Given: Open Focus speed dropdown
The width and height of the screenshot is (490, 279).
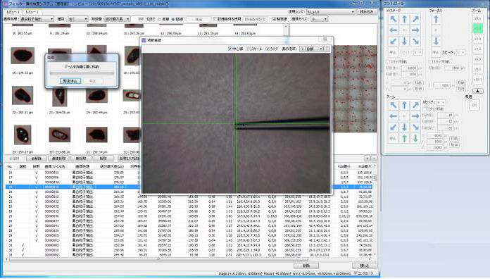Looking at the screenshot, I should pos(460,52).
